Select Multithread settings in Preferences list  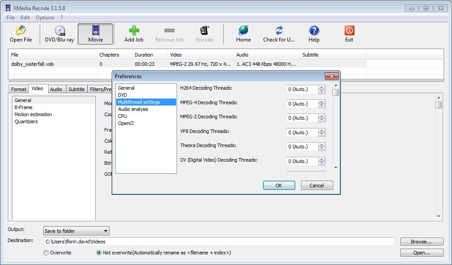[146, 102]
